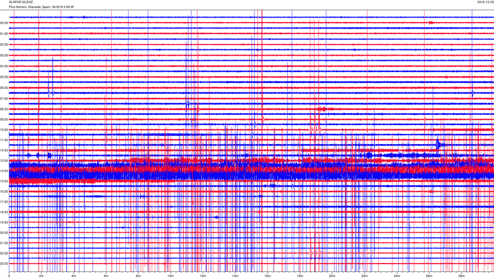Viewport: 494px width, 278px height.
Task: Click the 22:30 time label
Action: 4,253
